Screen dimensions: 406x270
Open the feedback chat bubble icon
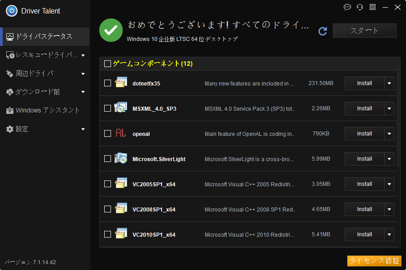pos(347,7)
